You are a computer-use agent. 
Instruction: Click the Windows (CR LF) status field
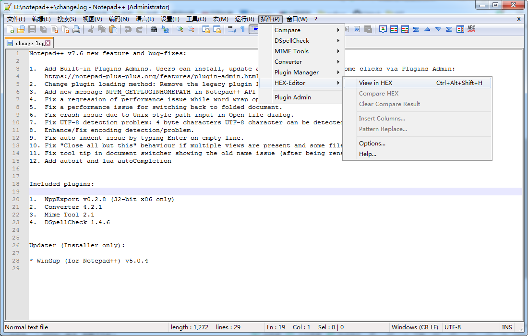click(415, 327)
